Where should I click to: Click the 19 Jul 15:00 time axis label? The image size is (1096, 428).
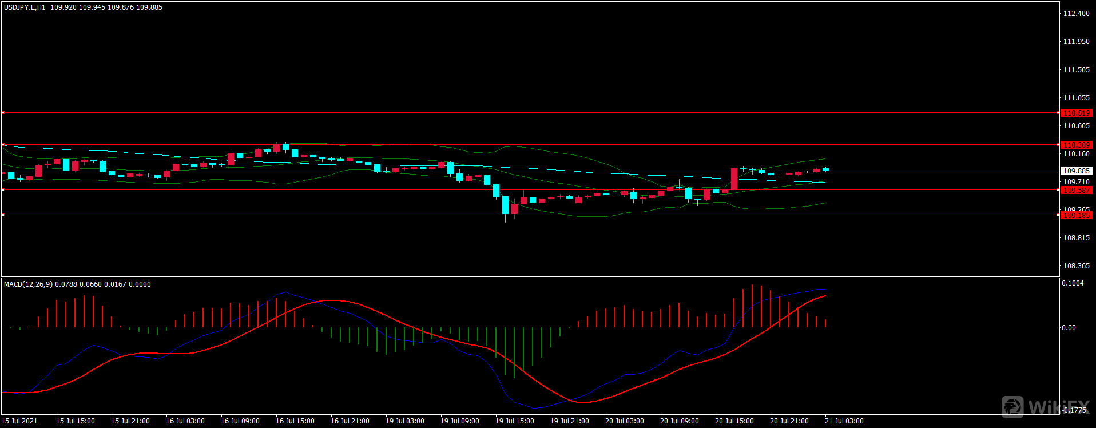coord(514,421)
